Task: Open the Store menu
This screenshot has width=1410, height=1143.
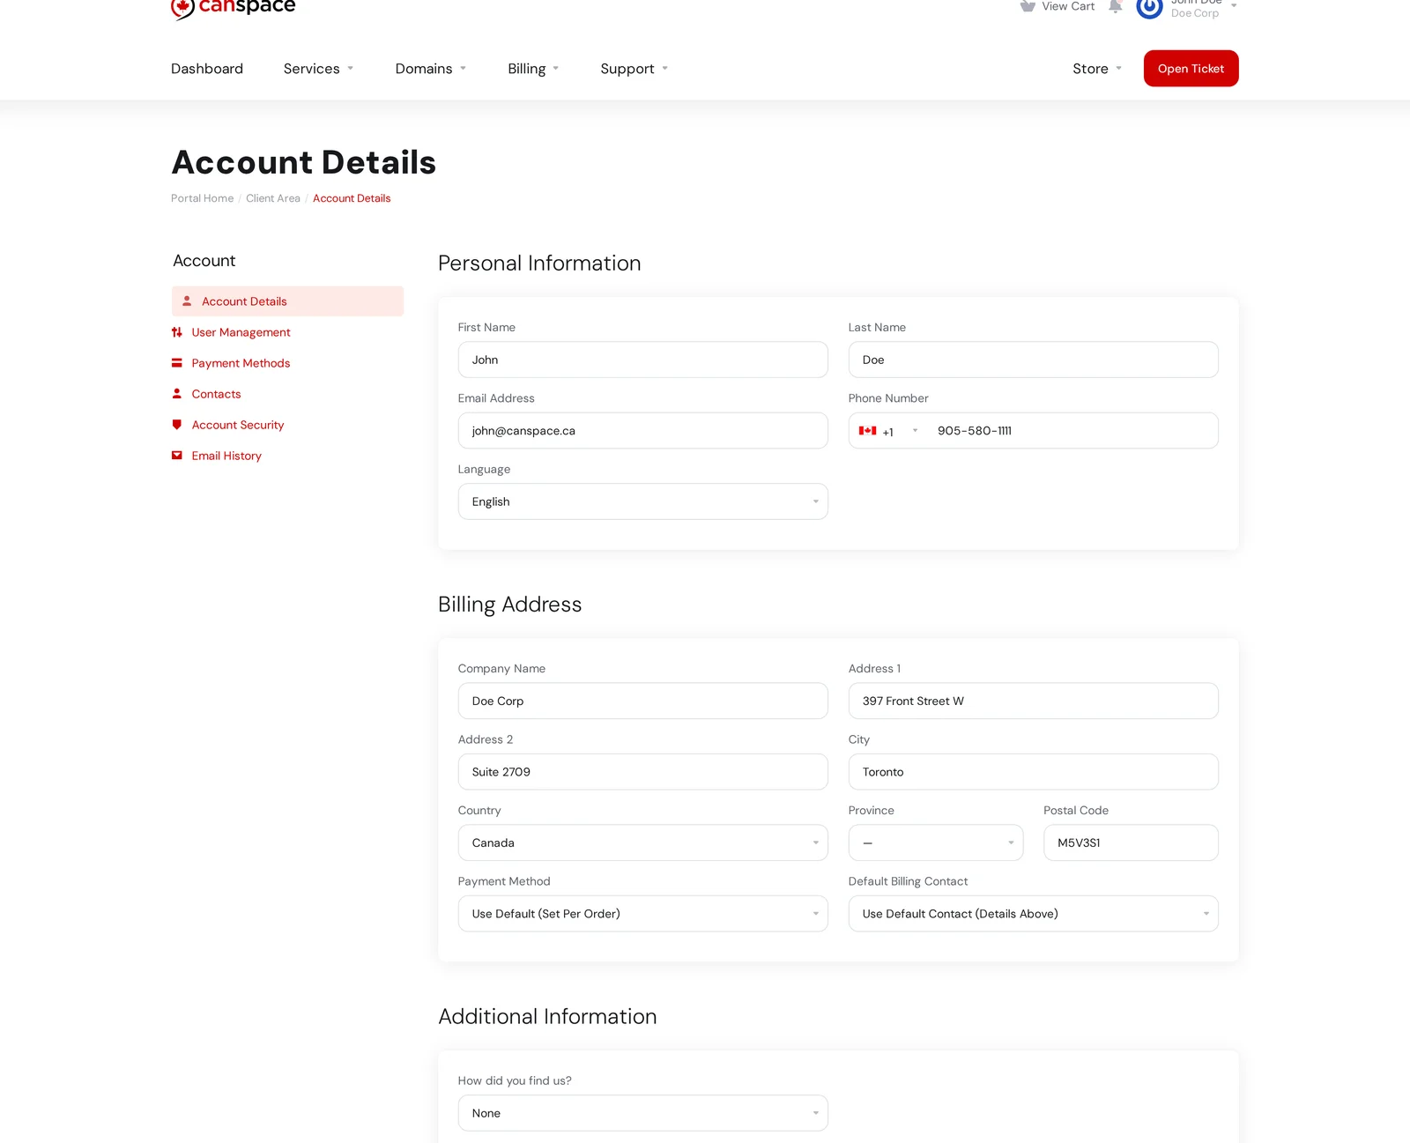Action: pos(1097,69)
